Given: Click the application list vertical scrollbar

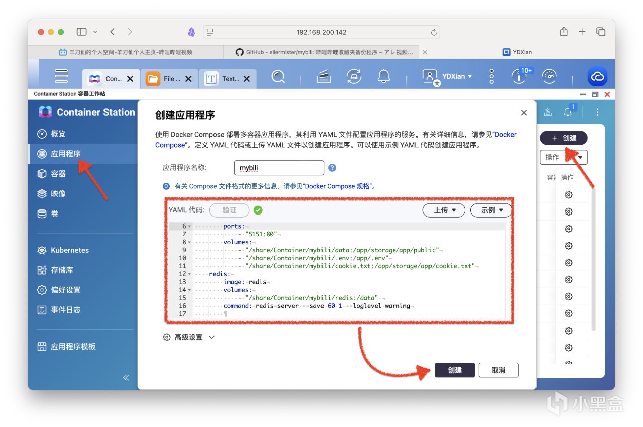Looking at the screenshot, I should click(x=593, y=259).
